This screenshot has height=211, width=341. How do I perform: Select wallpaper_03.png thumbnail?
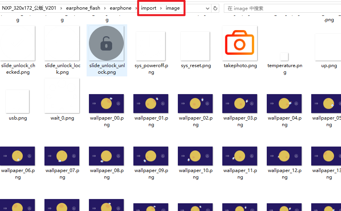(240, 103)
